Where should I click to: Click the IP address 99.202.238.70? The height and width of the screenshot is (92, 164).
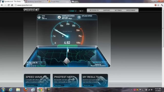pyautogui.click(x=32, y=63)
